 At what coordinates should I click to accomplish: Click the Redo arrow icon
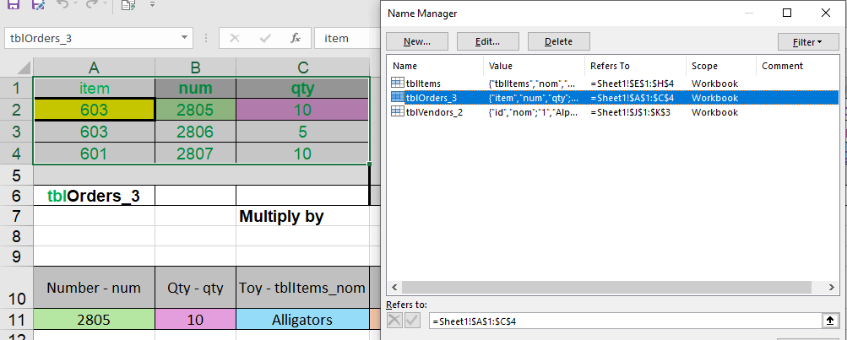(x=91, y=4)
